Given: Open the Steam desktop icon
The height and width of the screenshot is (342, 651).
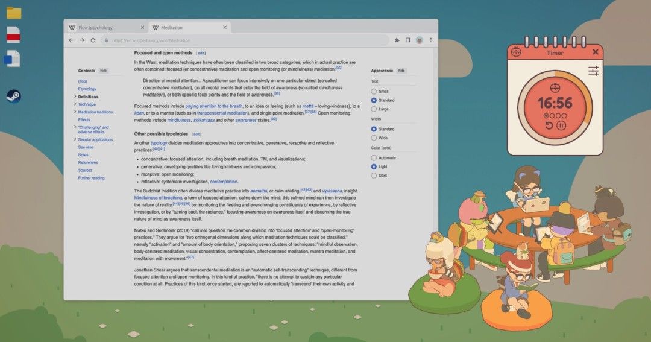Looking at the screenshot, I should click(13, 97).
